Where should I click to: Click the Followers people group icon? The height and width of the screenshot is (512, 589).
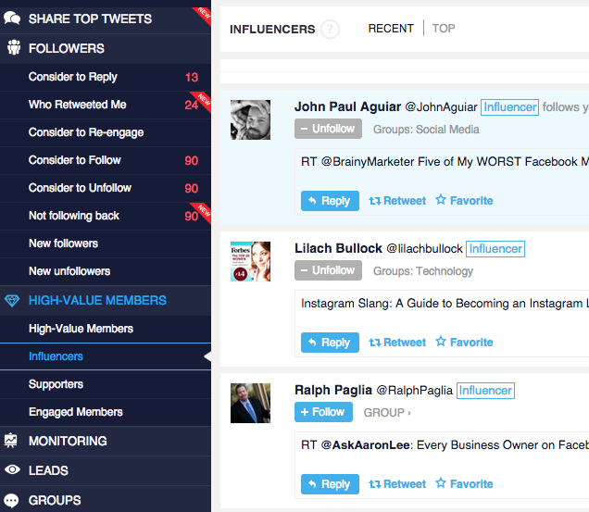click(14, 47)
